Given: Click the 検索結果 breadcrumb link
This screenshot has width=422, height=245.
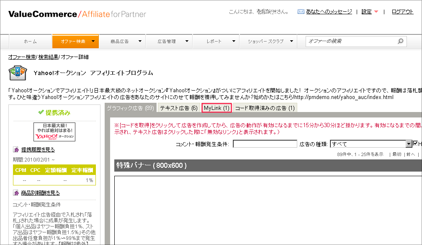Looking at the screenshot, I should pyautogui.click(x=48, y=57).
